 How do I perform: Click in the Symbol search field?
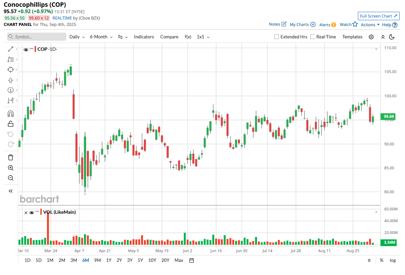pyautogui.click(x=37, y=37)
